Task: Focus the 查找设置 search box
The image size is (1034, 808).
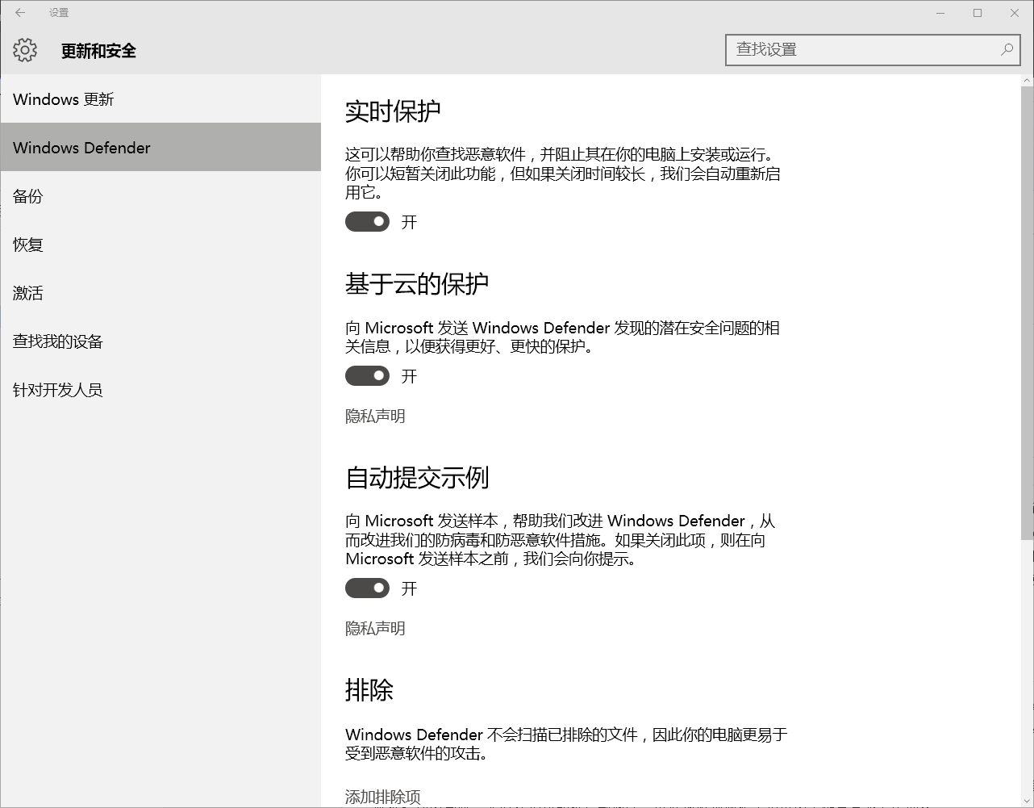Action: click(872, 50)
